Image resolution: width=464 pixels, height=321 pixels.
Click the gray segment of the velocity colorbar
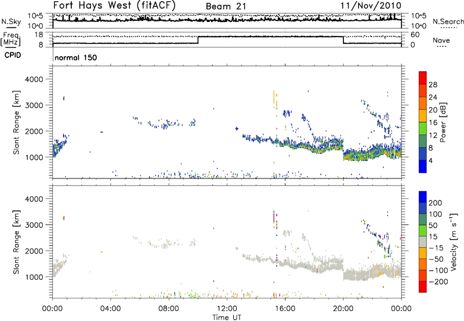423,242
